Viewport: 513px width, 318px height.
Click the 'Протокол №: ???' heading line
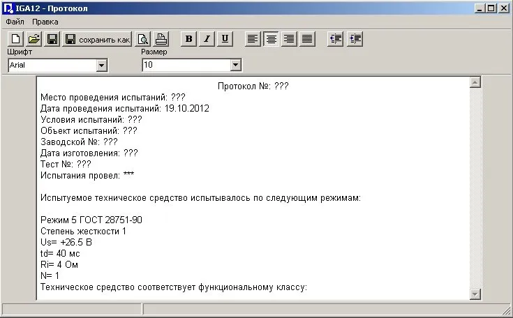[253, 86]
